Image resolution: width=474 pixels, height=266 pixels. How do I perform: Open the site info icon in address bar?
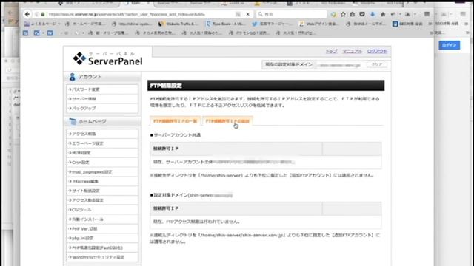36,14
